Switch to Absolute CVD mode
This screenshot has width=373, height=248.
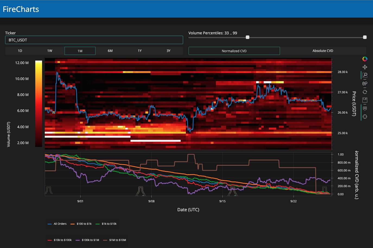click(x=323, y=51)
